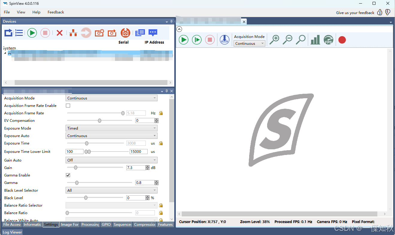Click the IP Address column header
Viewport: 395px width, 235px height.
154,42
